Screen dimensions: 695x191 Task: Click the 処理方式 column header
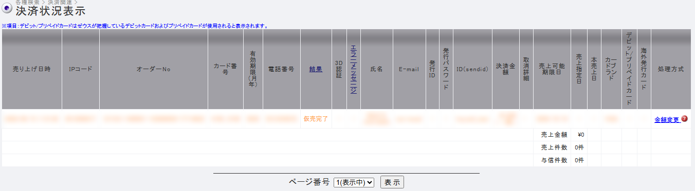(x=671, y=69)
